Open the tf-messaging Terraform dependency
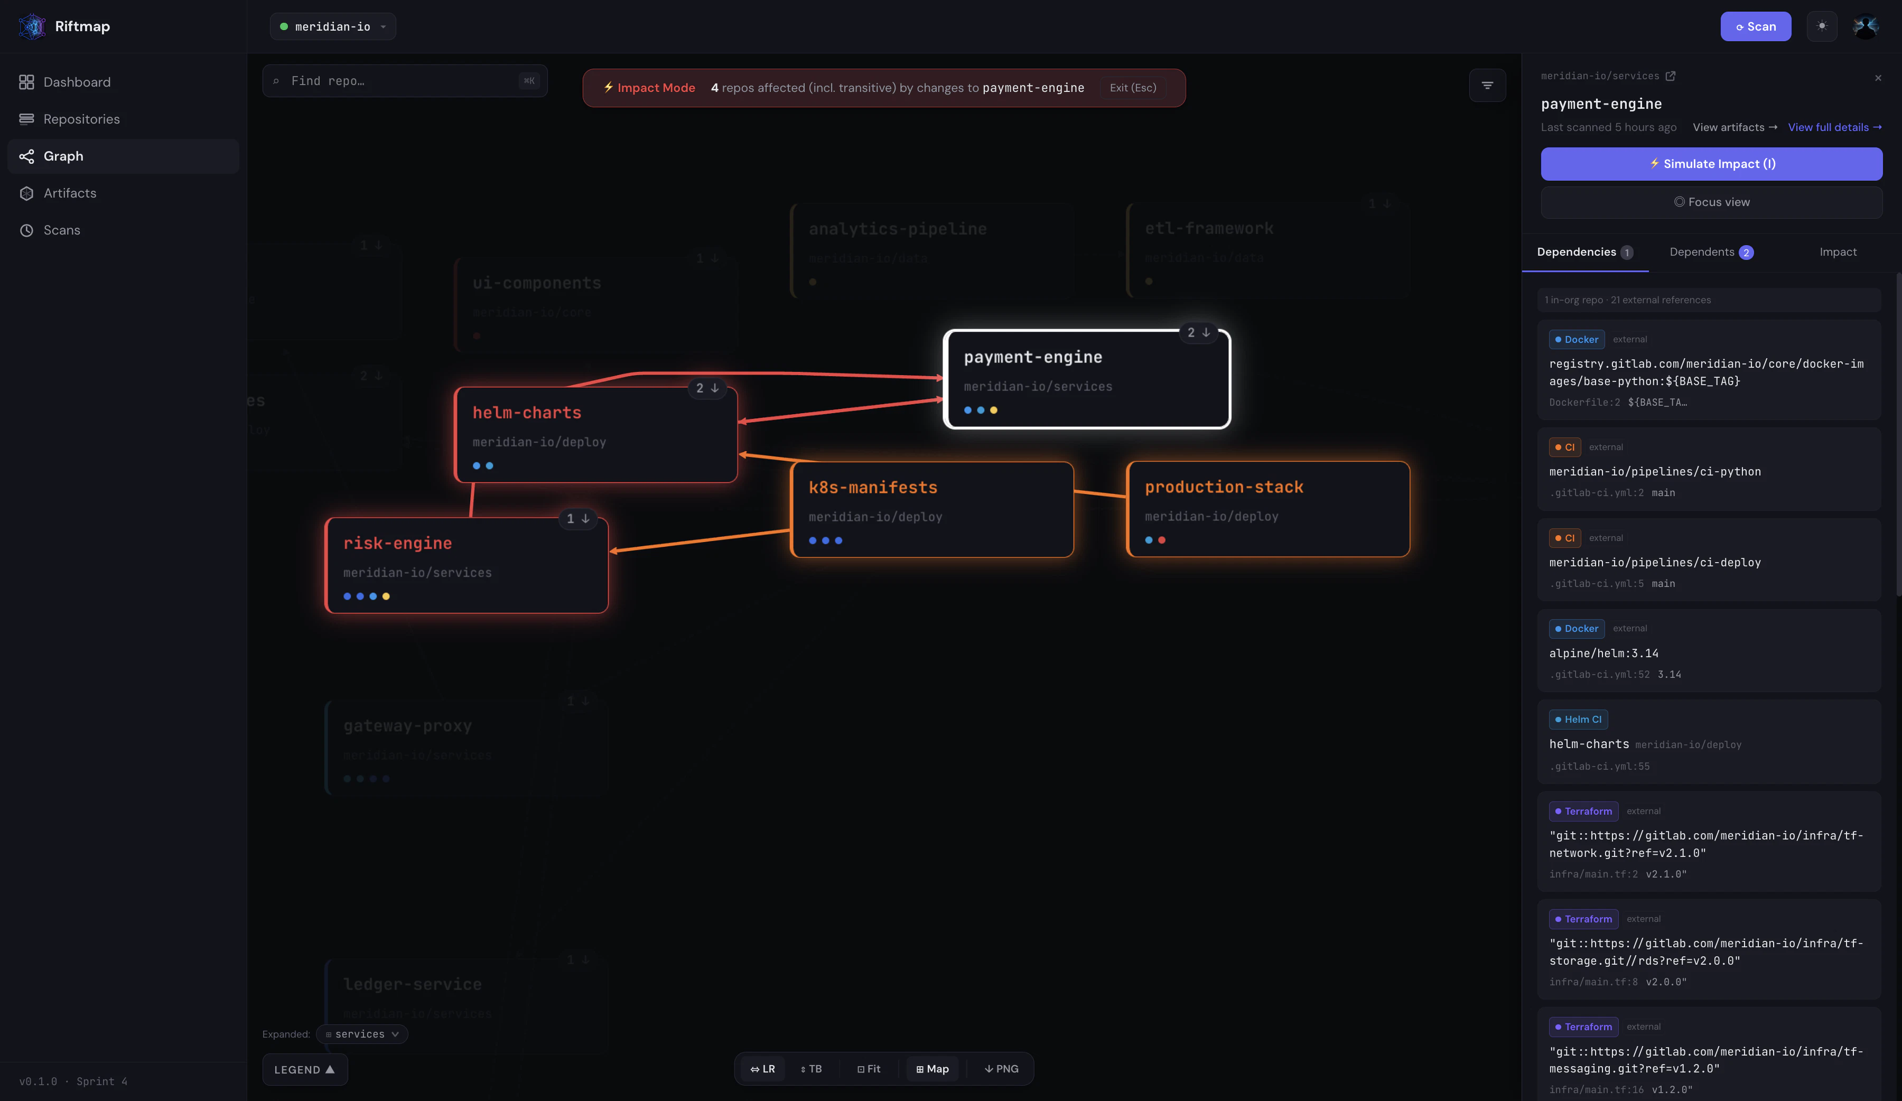The image size is (1902, 1101). [x=1709, y=1054]
